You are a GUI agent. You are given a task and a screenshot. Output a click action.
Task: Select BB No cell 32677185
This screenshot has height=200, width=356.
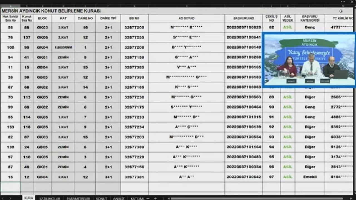pos(134,87)
